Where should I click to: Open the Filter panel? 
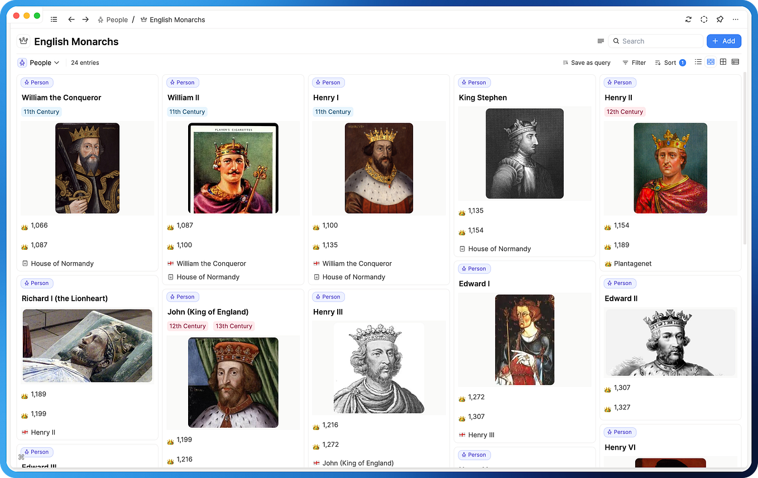click(x=634, y=62)
